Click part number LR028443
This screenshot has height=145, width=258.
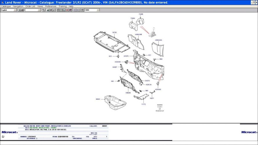coord(32,137)
